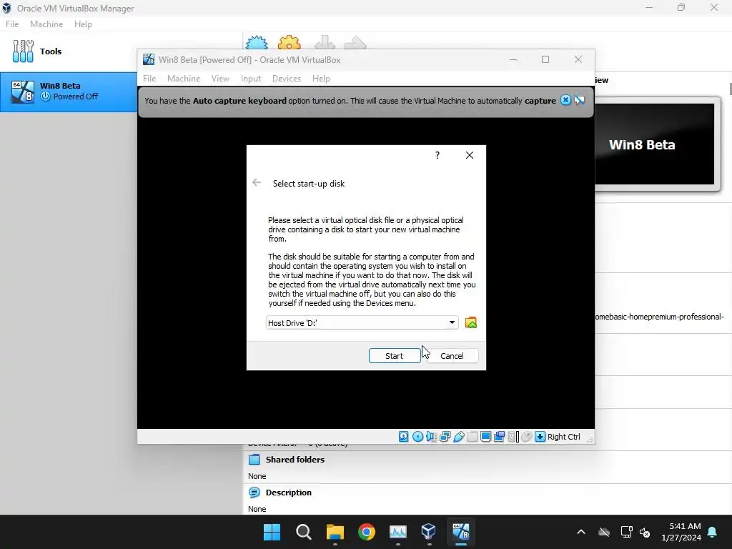This screenshot has width=732, height=549.
Task: Open View menu in VM window
Action: point(220,79)
